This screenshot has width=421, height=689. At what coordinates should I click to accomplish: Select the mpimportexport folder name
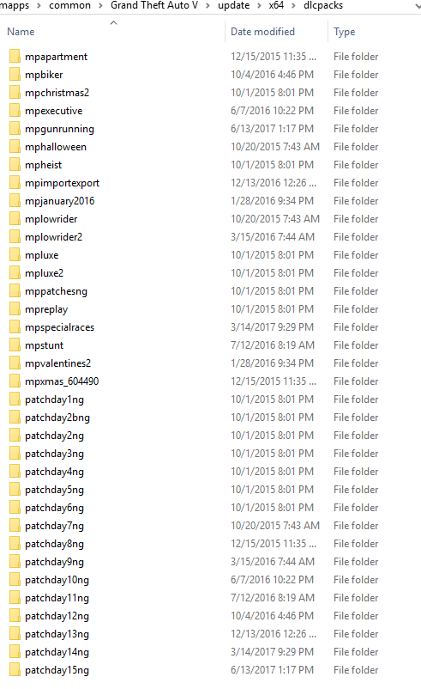63,183
